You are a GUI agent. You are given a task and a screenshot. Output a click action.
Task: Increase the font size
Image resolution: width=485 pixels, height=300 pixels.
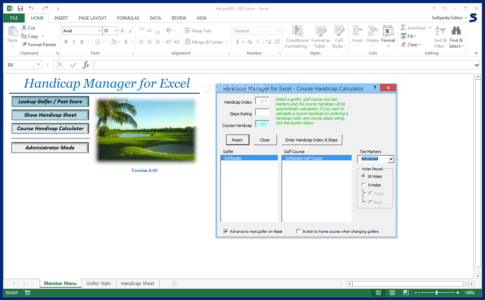pyautogui.click(x=123, y=31)
